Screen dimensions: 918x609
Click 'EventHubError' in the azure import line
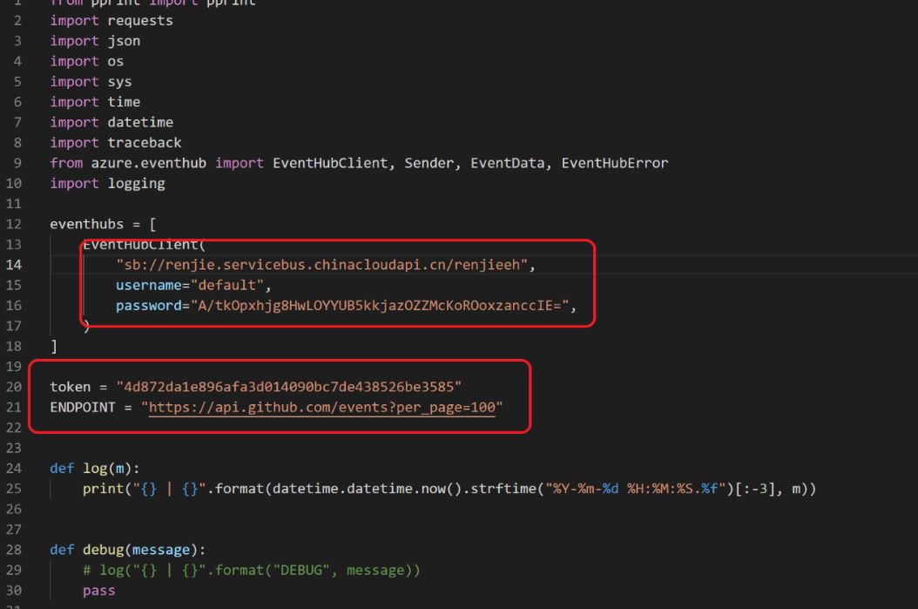click(614, 163)
